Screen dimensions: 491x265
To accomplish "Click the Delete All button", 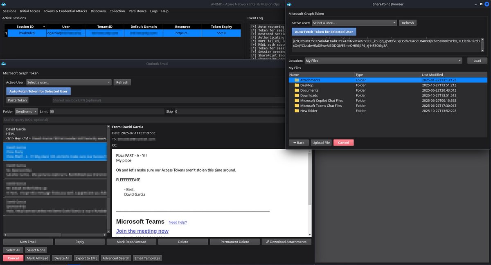I will [62, 258].
